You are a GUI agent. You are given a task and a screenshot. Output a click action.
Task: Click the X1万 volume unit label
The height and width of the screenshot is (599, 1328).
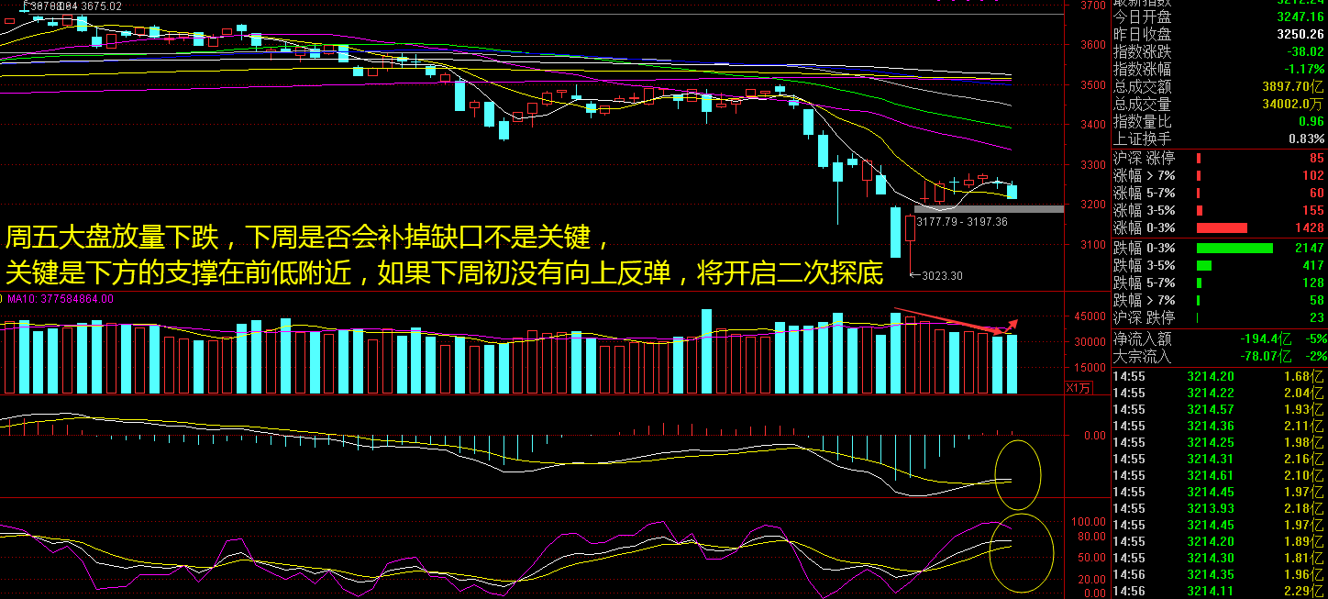click(1079, 388)
